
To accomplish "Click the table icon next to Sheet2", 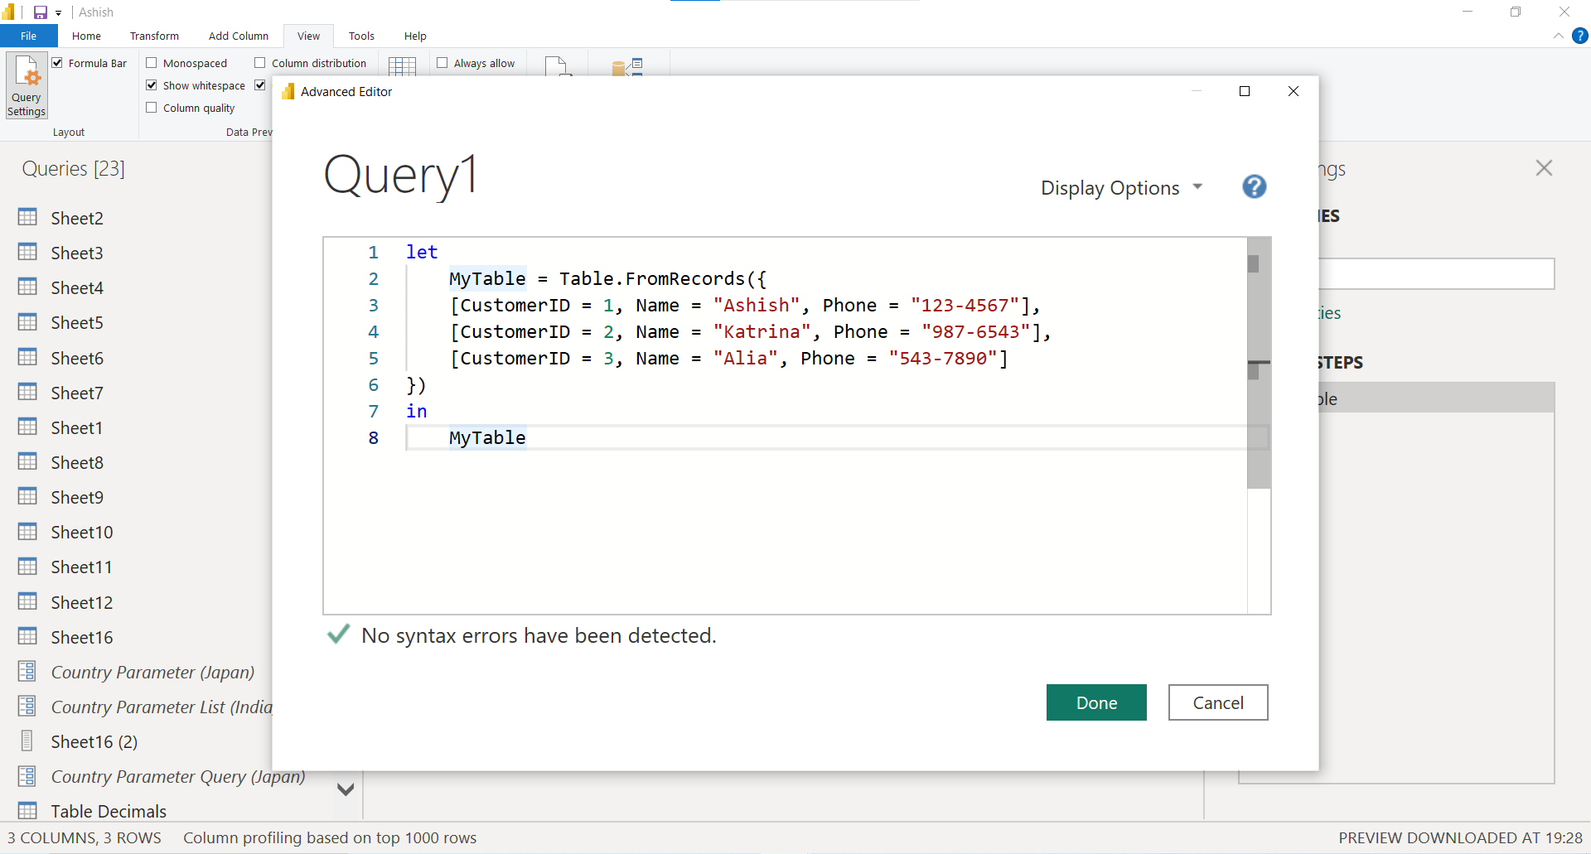I will tap(27, 217).
